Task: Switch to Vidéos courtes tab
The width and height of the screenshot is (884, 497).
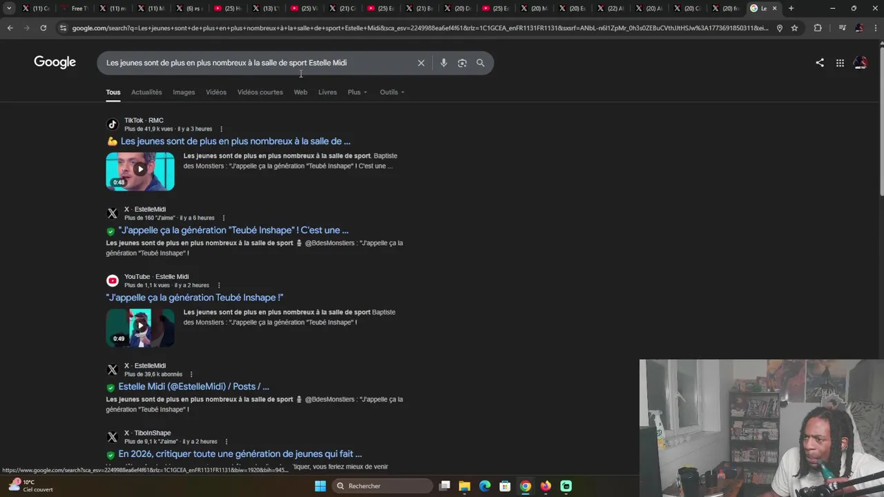Action: (x=260, y=92)
